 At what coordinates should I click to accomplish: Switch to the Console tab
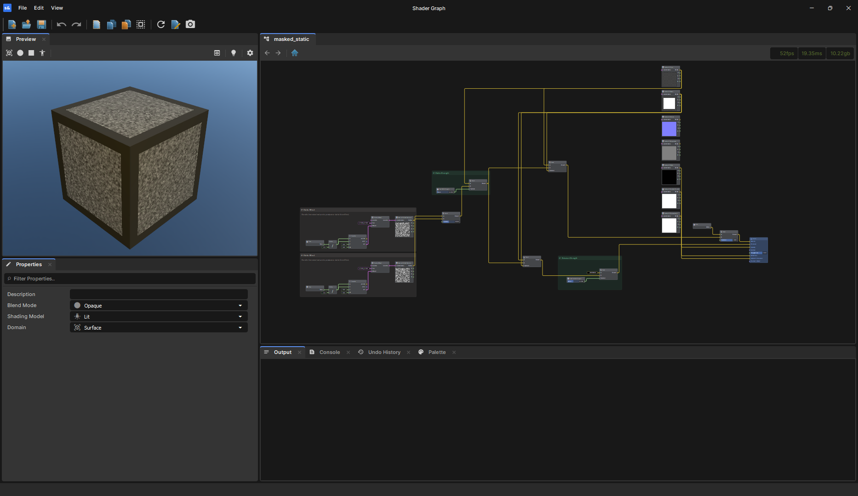329,352
